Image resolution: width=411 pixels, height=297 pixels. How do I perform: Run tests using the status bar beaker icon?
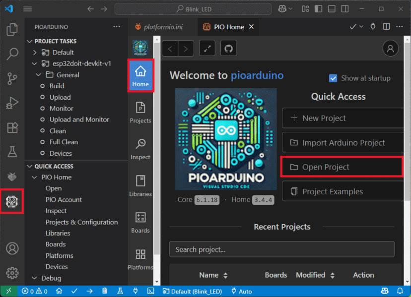coord(120,291)
